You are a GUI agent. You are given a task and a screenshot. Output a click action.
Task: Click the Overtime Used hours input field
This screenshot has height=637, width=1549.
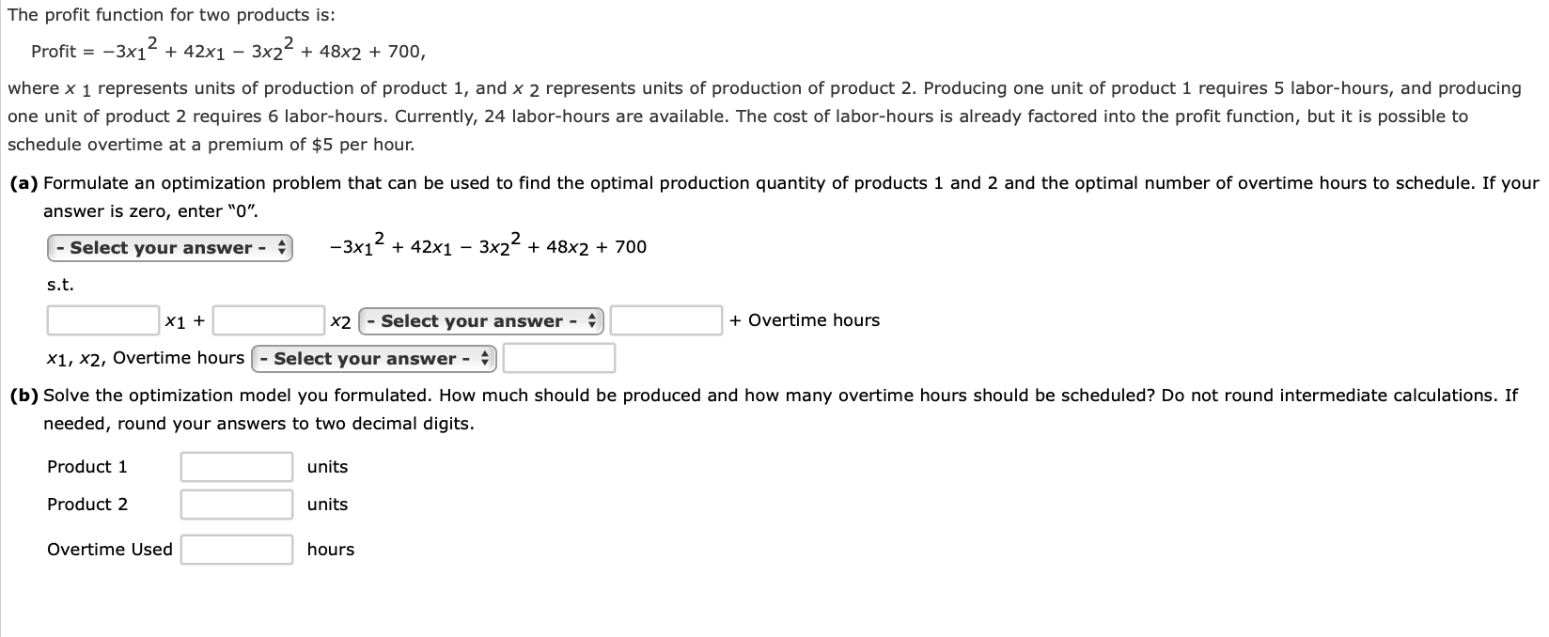236,549
